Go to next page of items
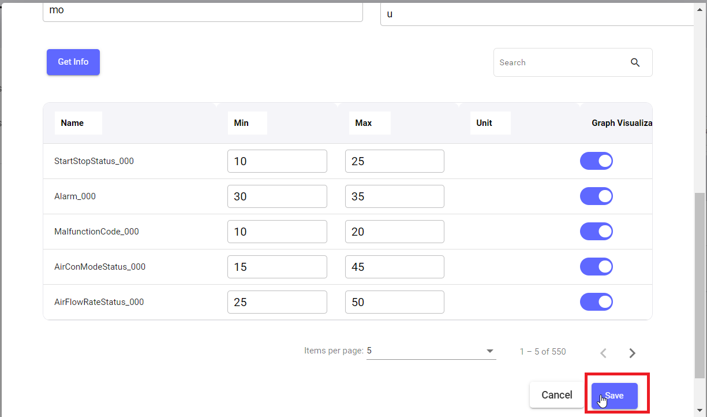 (632, 353)
